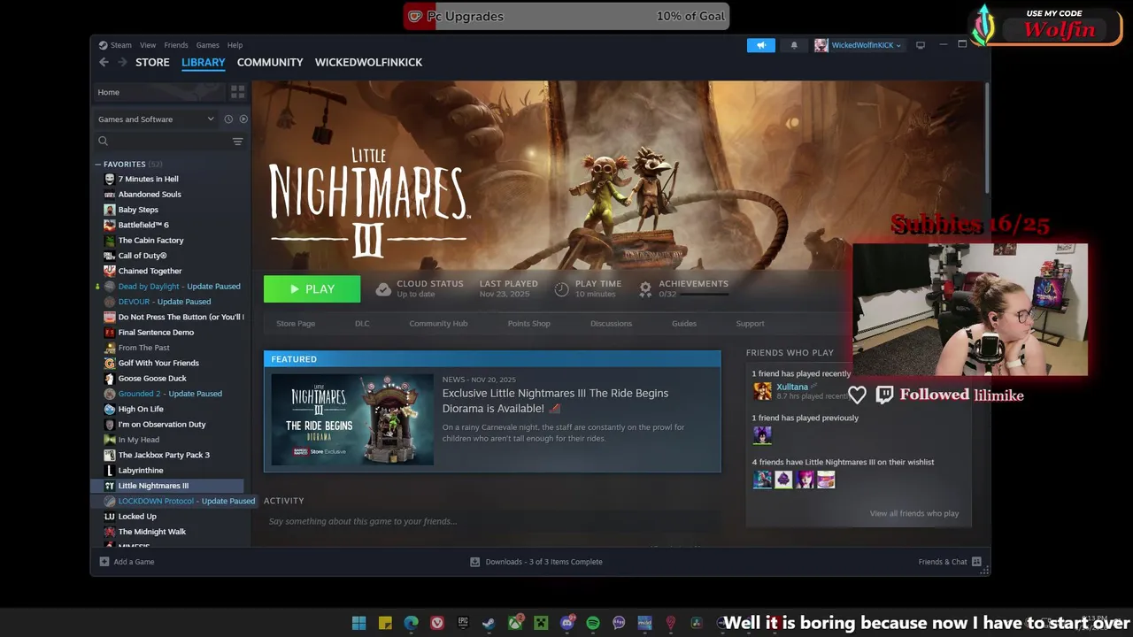Collapse the FAVORITES category

point(98,164)
